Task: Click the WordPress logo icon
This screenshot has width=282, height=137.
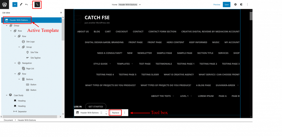Action: point(4,4)
